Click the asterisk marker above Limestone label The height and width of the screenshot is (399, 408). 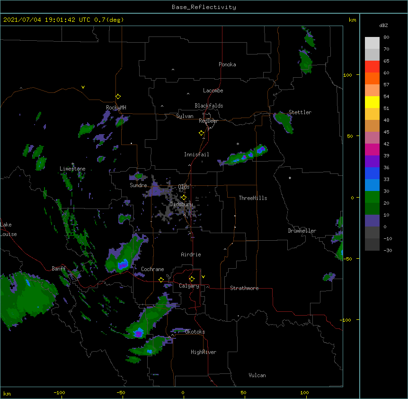[73, 164]
